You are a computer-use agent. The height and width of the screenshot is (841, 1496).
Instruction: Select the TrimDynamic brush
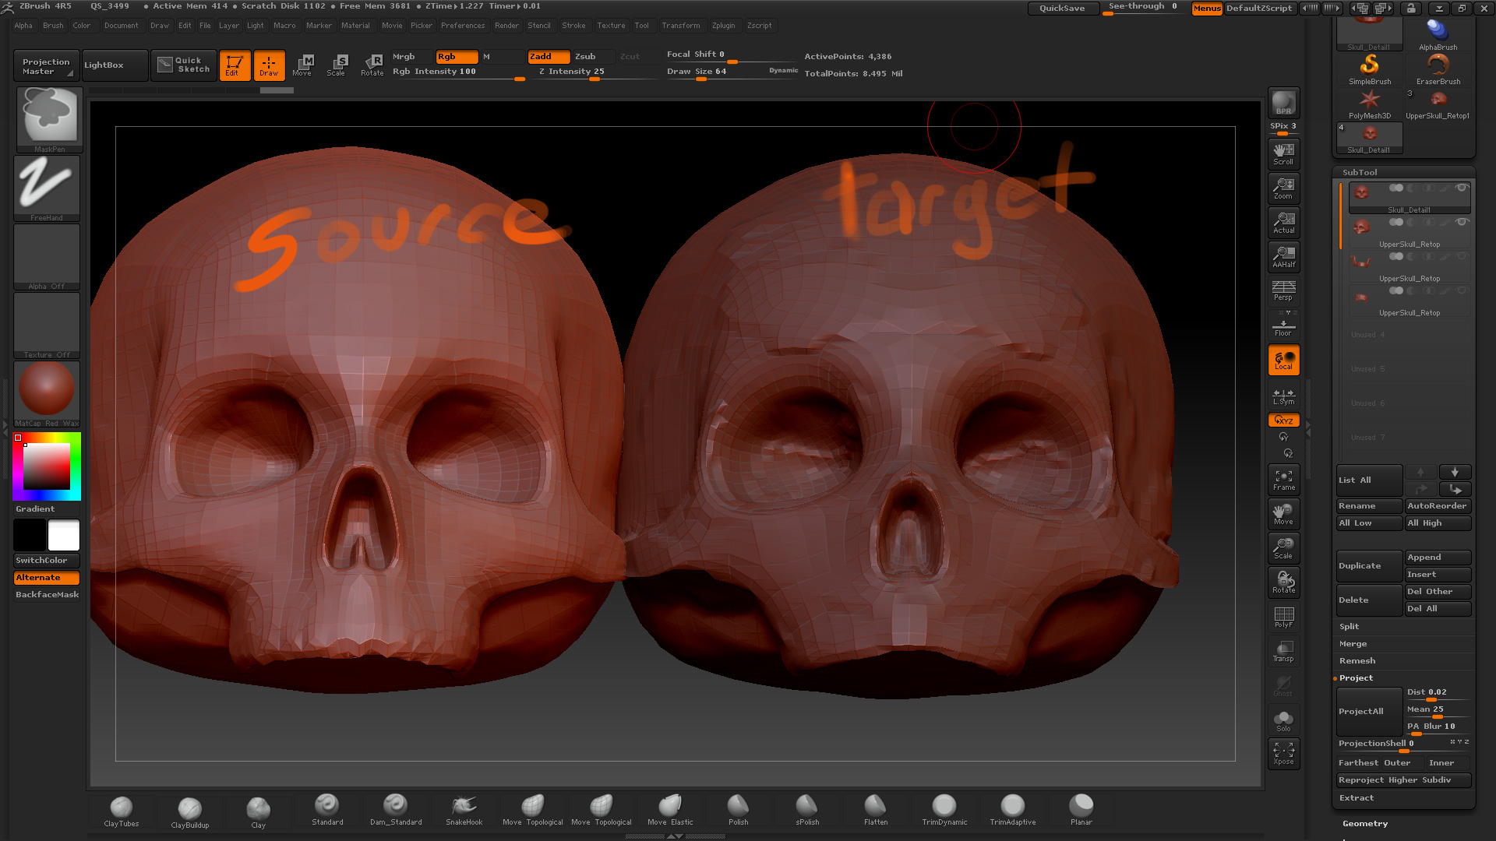coord(944,810)
